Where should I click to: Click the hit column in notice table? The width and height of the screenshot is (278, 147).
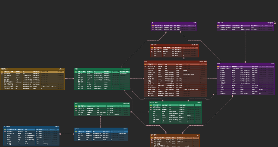[18, 142]
